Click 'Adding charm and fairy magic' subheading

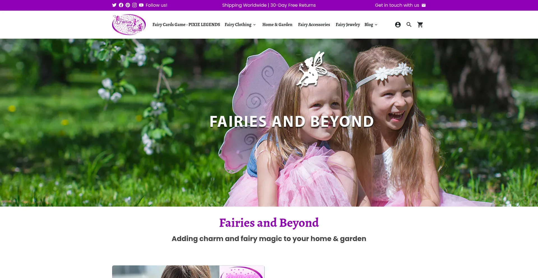tap(269, 239)
